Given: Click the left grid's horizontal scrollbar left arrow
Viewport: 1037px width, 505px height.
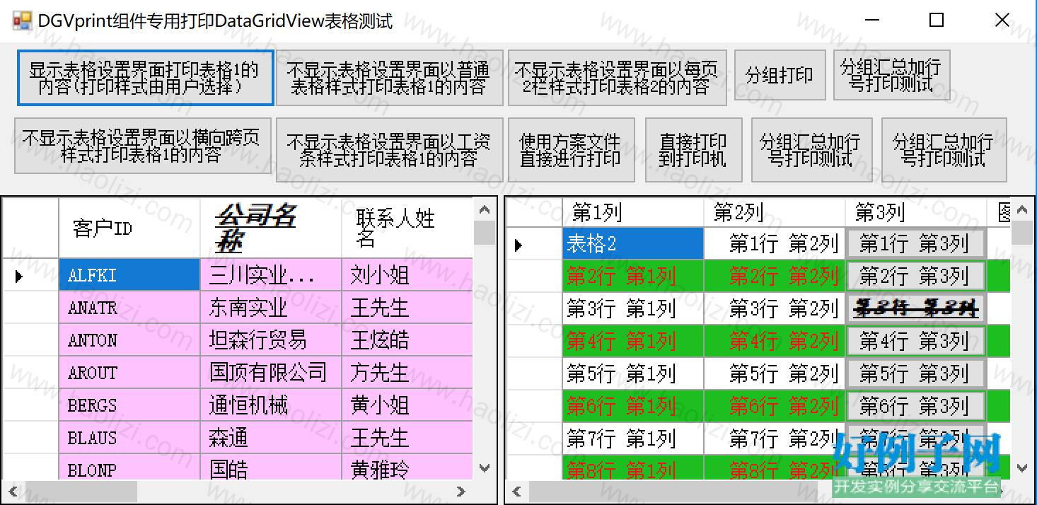Looking at the screenshot, I should tap(14, 492).
